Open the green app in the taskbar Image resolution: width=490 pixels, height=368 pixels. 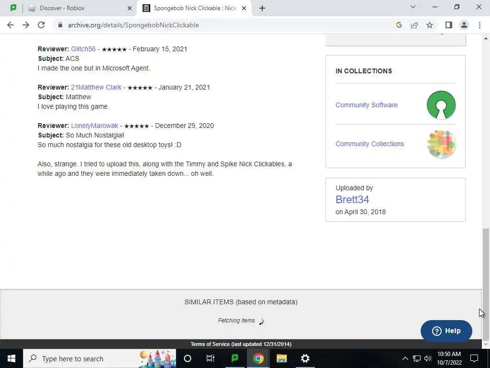234,358
